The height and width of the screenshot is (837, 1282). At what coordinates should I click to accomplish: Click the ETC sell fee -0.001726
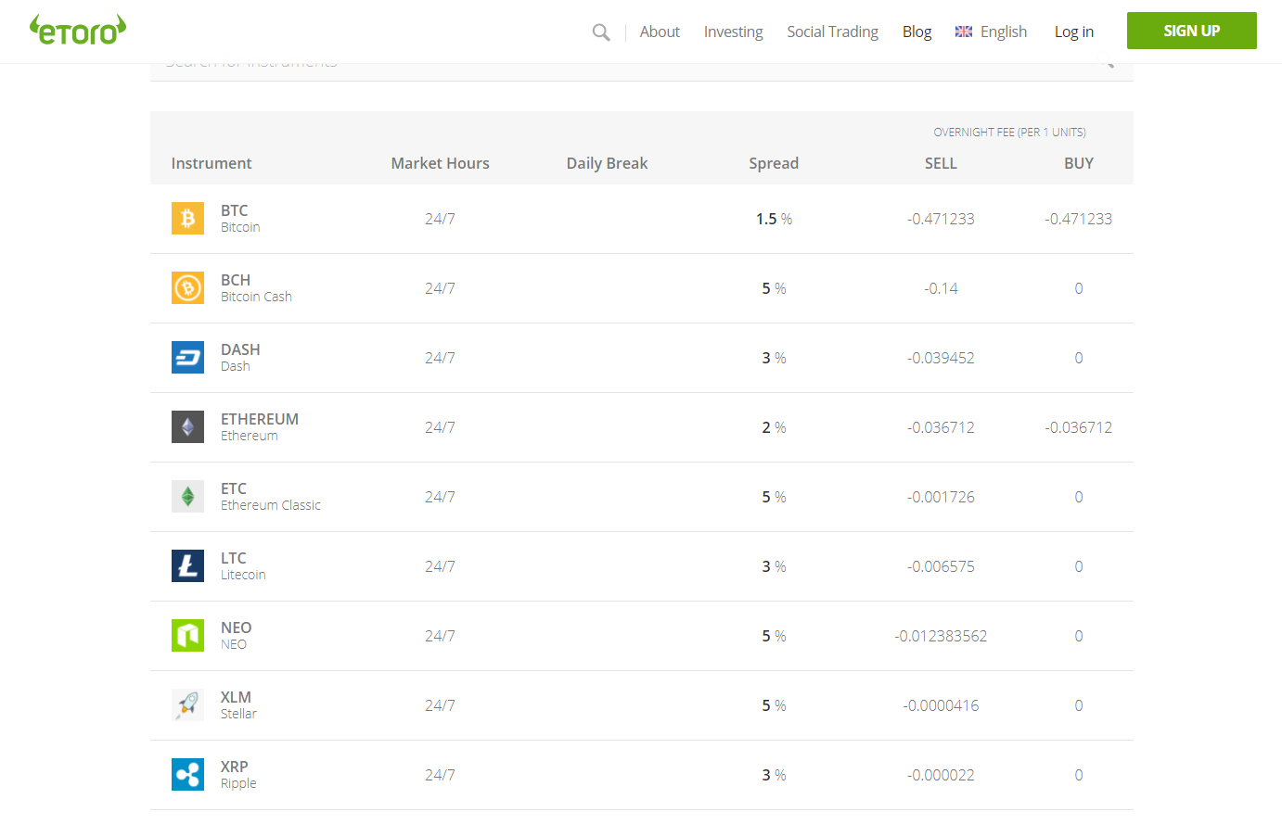point(941,497)
